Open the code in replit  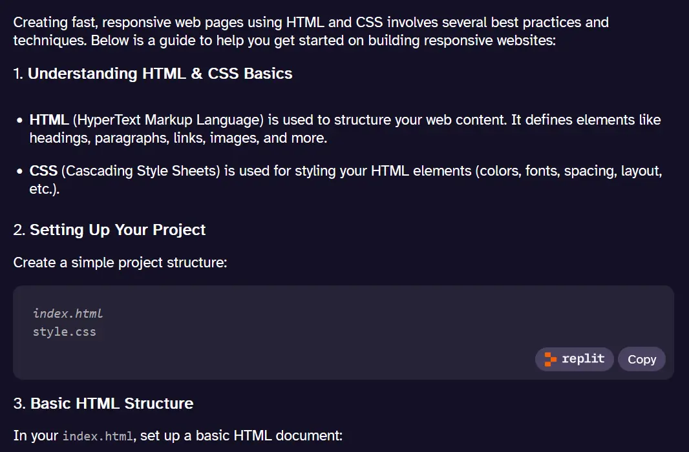(x=575, y=359)
